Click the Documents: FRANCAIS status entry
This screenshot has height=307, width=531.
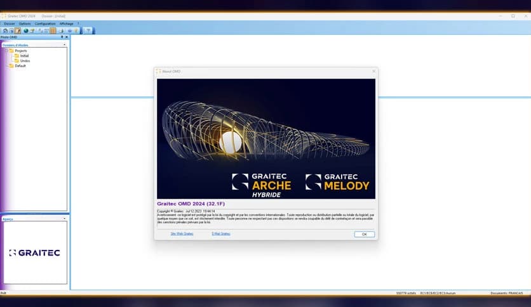pos(506,293)
